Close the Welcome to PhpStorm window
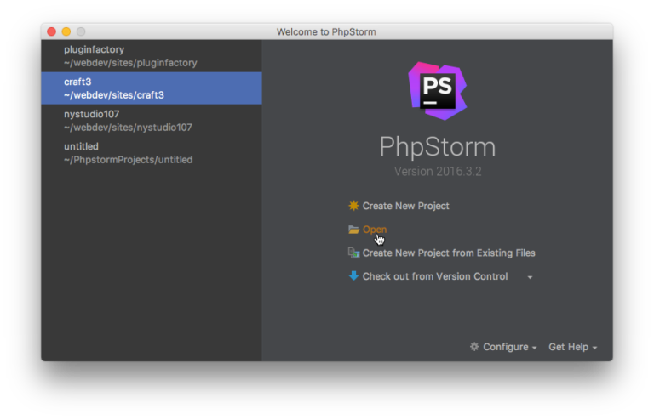The height and width of the screenshot is (420, 654). tap(51, 31)
